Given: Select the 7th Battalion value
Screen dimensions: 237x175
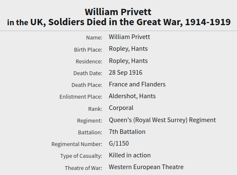Looking at the screenshot, I should (x=127, y=132).
